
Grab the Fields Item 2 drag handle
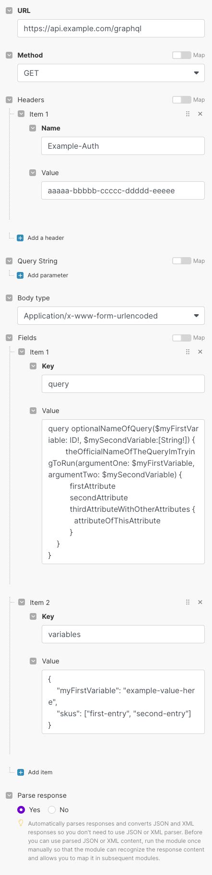point(188,603)
